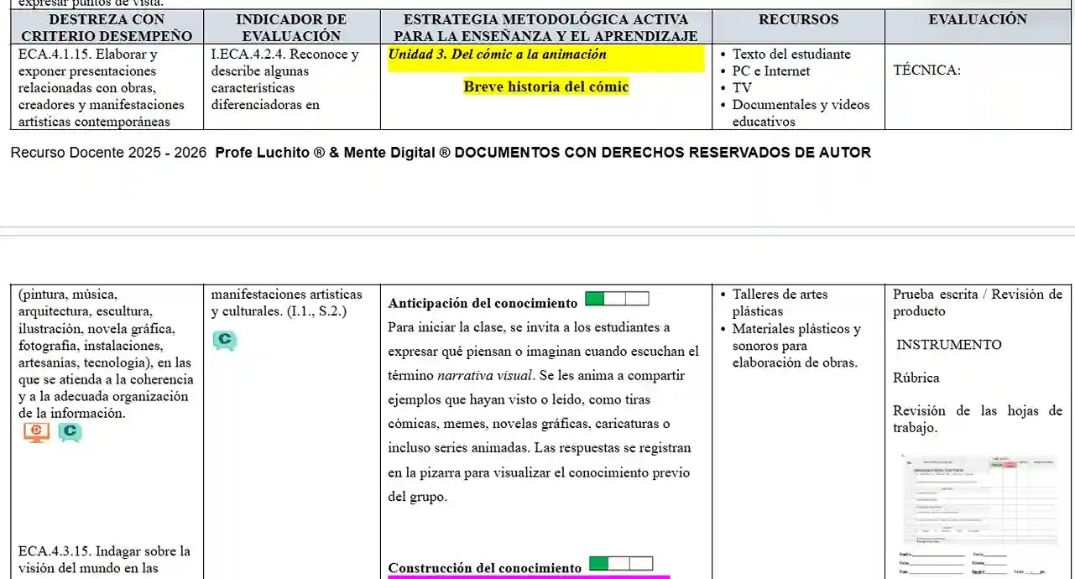Viewport: 1075px width, 579px height.
Task: Click the 'Talleres de artes plásticas' bullet item
Action: [x=779, y=302]
